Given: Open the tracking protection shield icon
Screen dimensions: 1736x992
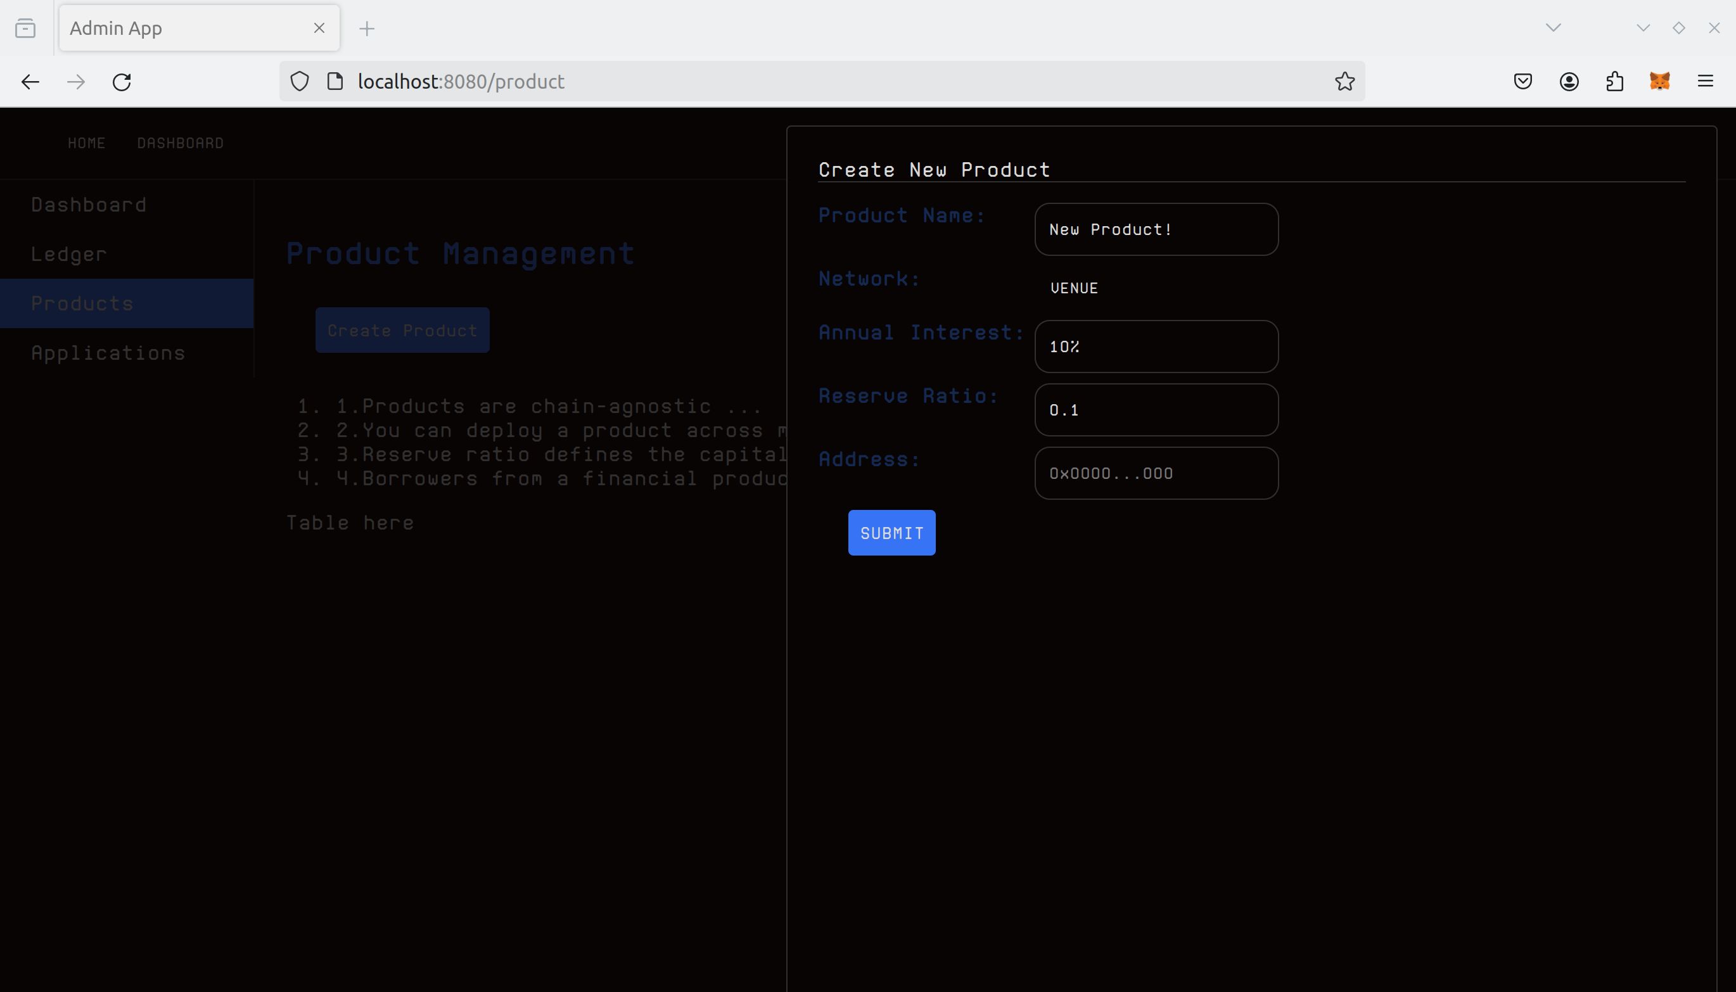Looking at the screenshot, I should tap(300, 82).
